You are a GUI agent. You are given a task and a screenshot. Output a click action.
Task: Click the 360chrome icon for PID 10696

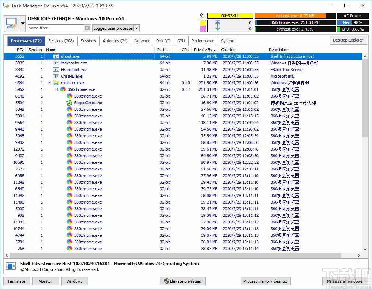pyautogui.click(x=70, y=162)
